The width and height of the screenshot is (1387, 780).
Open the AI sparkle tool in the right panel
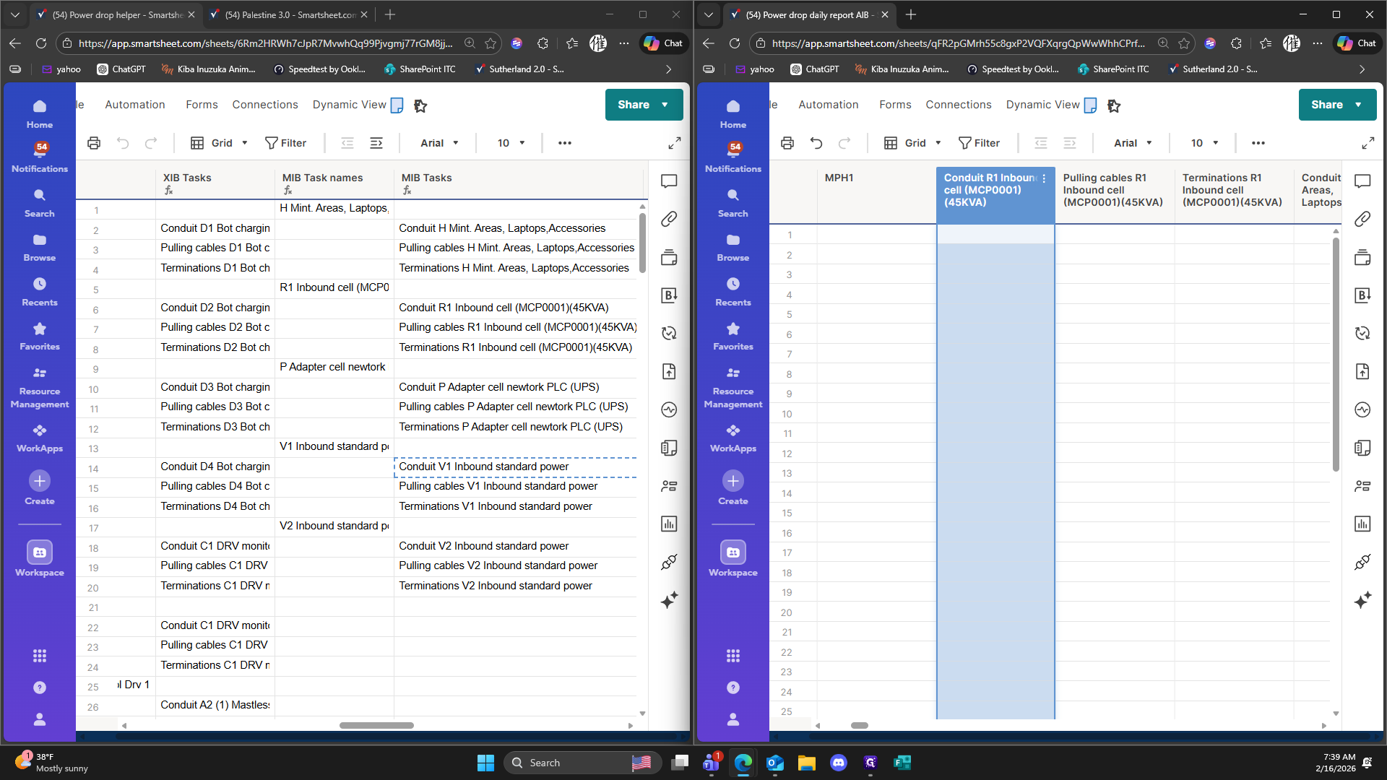click(1362, 600)
